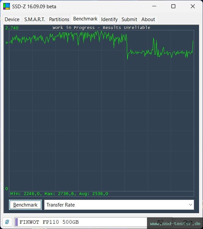The height and width of the screenshot is (229, 203).
Task: Maximize the SSD-Z window
Action: (x=173, y=6)
